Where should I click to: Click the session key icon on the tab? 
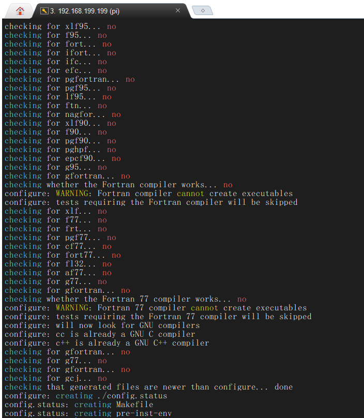tap(44, 10)
